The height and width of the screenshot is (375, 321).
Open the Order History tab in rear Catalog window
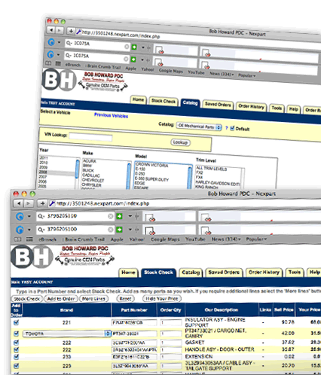point(251,107)
